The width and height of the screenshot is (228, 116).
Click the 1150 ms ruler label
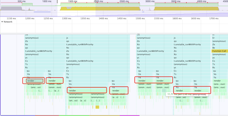11,18
